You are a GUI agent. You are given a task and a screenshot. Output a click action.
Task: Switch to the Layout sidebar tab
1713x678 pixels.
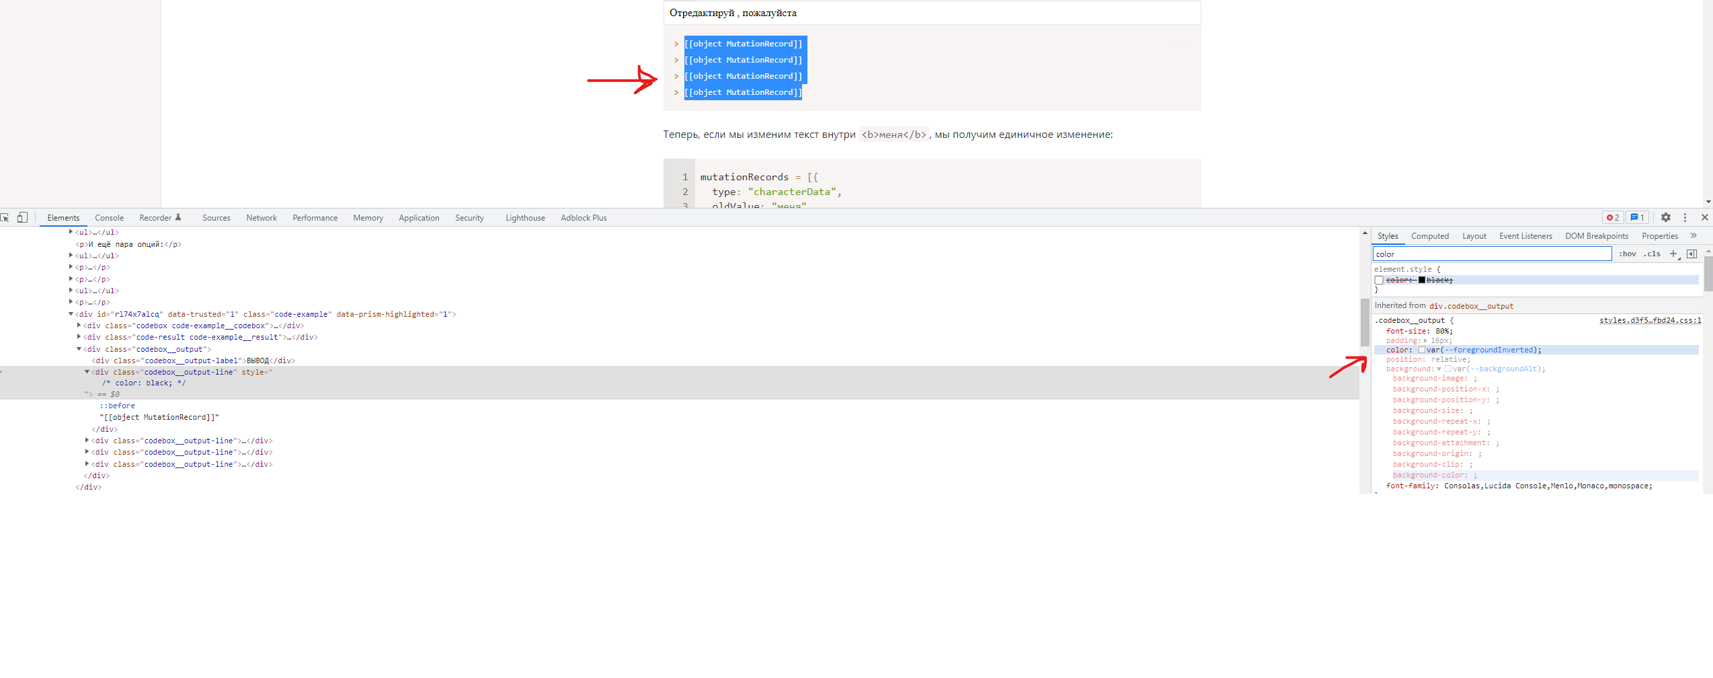1474,236
